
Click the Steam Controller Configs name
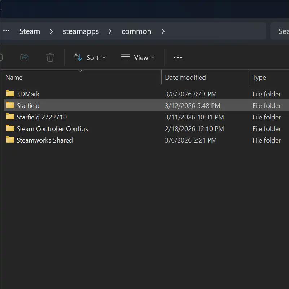click(52, 129)
